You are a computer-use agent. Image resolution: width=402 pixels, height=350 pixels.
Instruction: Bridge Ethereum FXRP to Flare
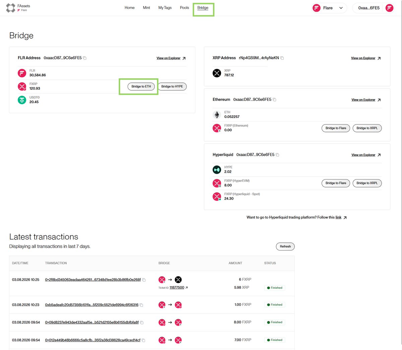tap(336, 128)
